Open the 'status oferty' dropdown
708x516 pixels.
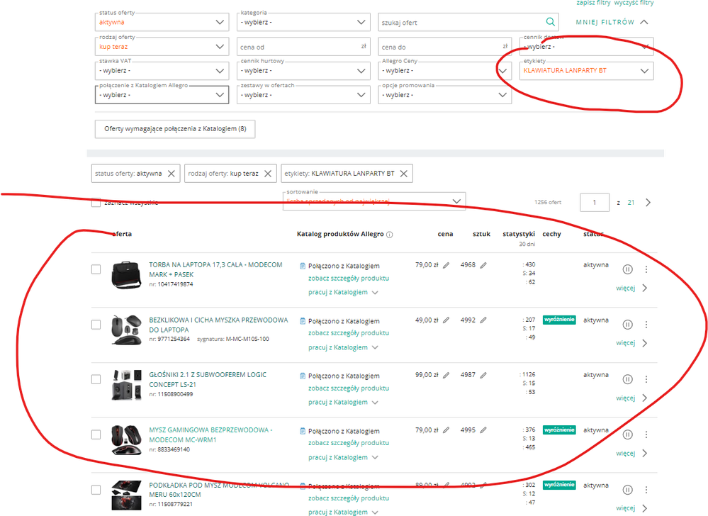click(162, 23)
